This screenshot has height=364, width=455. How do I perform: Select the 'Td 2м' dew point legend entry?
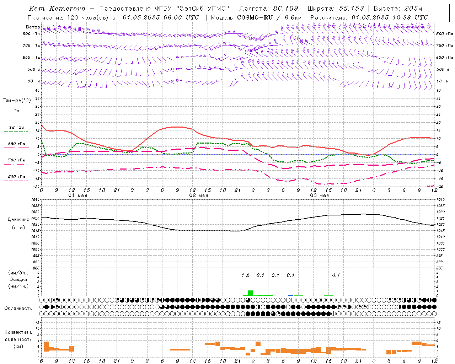17,127
